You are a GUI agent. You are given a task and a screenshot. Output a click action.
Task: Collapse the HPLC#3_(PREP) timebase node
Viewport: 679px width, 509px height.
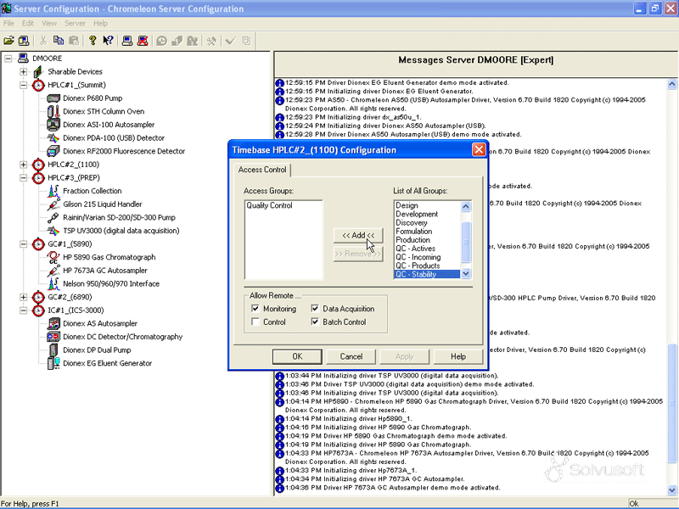24,178
